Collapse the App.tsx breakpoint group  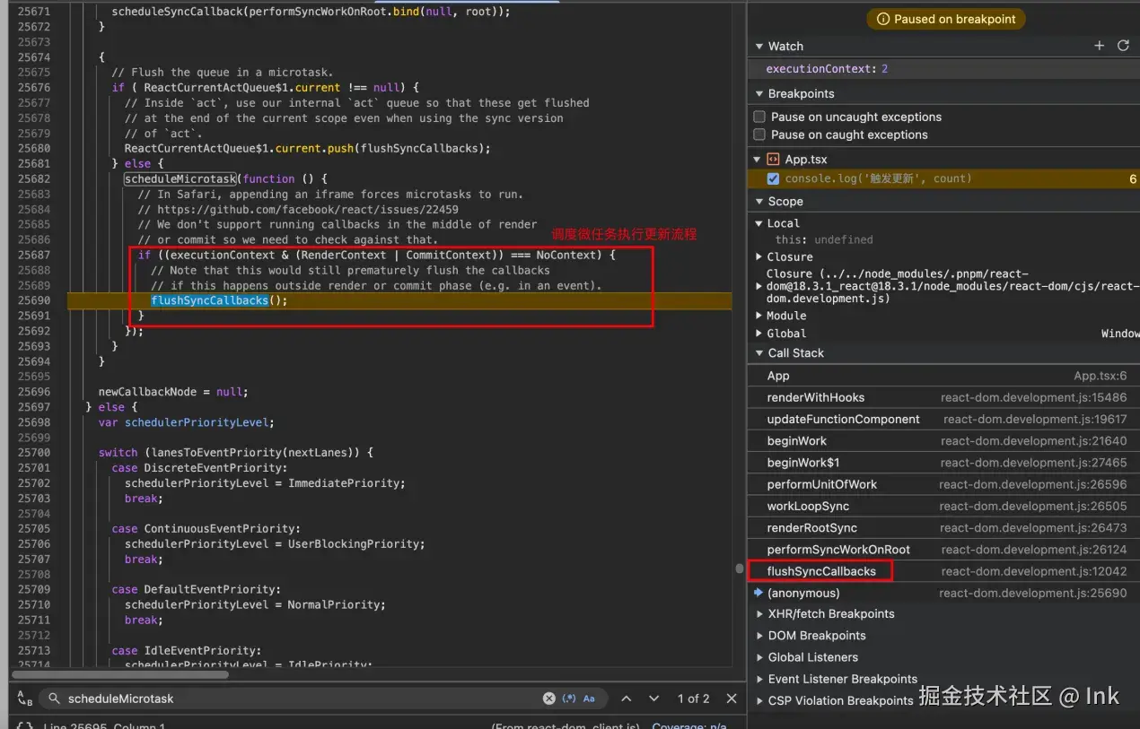coord(759,159)
